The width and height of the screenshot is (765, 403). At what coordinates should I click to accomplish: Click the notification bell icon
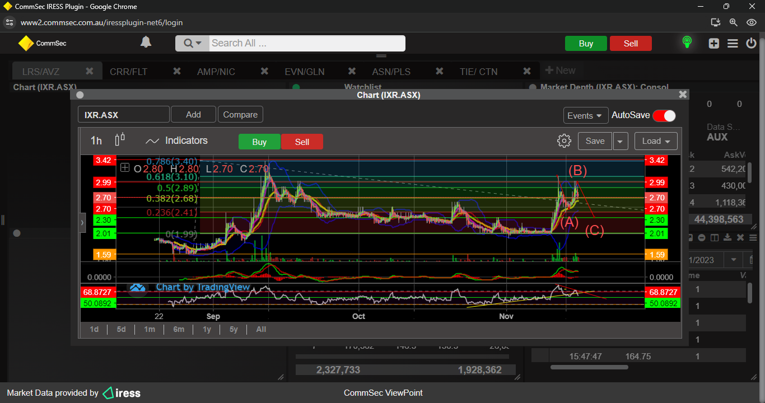click(146, 42)
